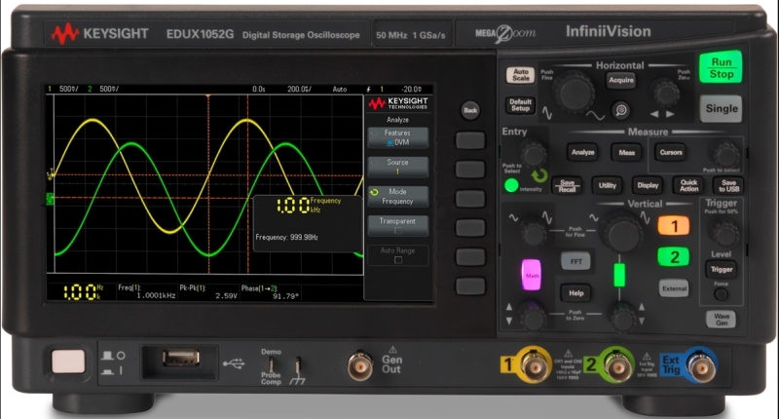
Task: Click the green channel 2 BNC input
Action: click(617, 365)
